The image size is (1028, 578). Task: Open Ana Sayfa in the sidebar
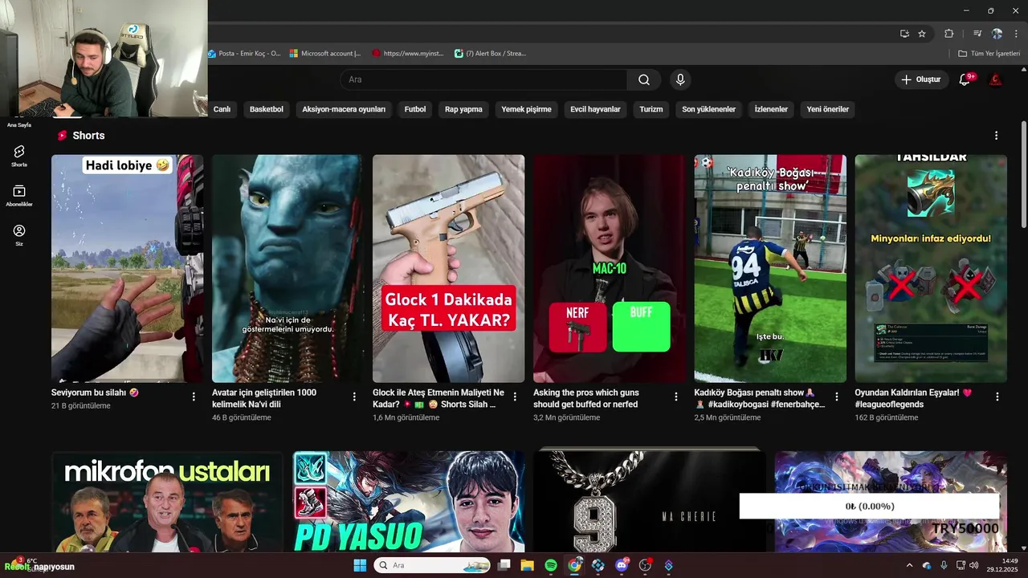coord(19,124)
